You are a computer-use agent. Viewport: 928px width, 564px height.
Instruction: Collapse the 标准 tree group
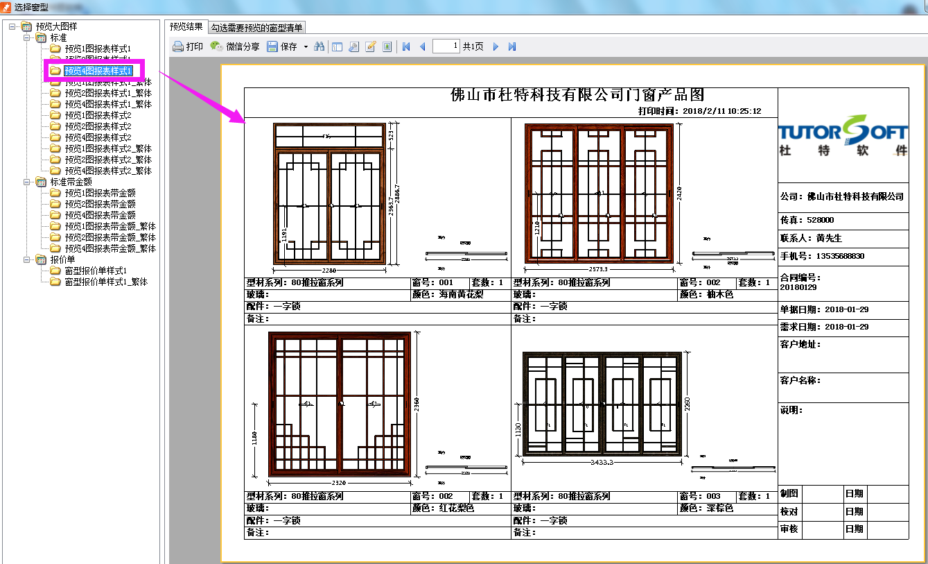point(28,37)
